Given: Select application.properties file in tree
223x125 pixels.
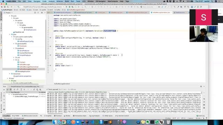Looking at the screenshot, I should click(x=23, y=76).
